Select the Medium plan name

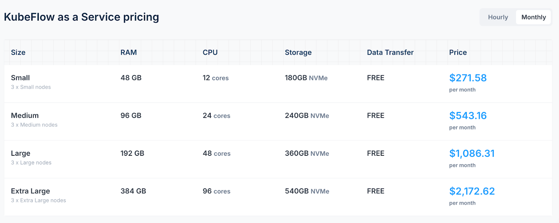pos(25,115)
